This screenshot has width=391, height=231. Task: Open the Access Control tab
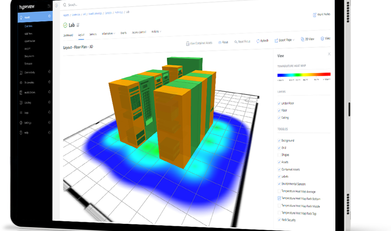click(139, 32)
